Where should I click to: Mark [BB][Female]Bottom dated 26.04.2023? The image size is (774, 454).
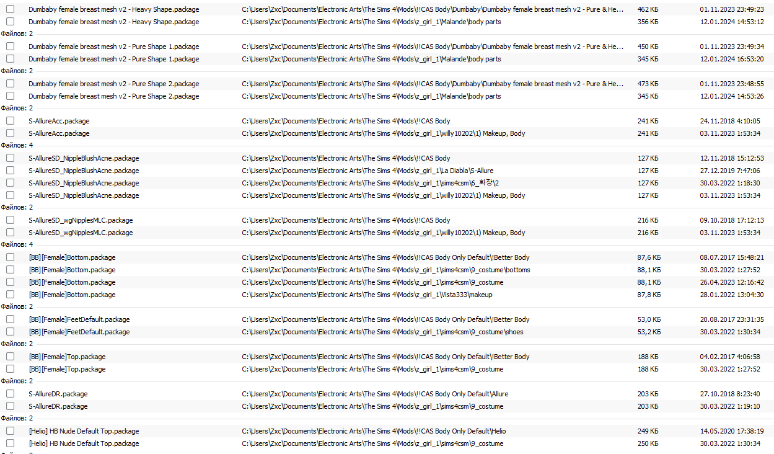[x=10, y=282]
